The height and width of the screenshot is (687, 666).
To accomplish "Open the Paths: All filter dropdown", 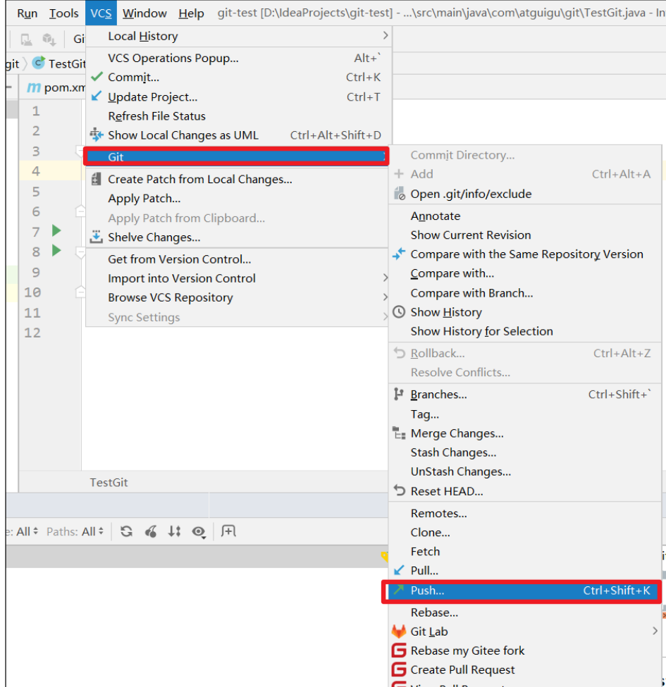I will click(75, 531).
